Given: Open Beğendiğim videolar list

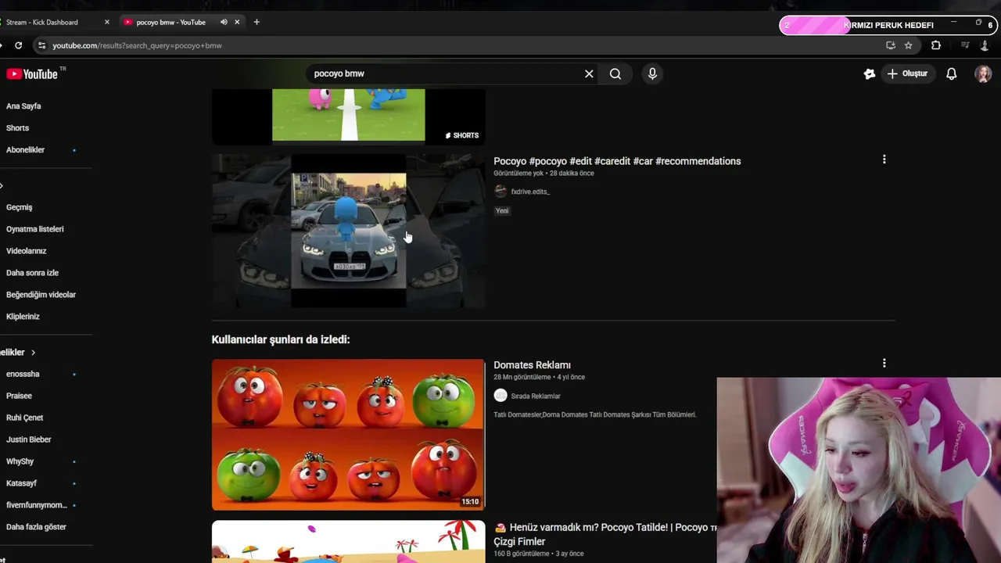Looking at the screenshot, I should [41, 295].
